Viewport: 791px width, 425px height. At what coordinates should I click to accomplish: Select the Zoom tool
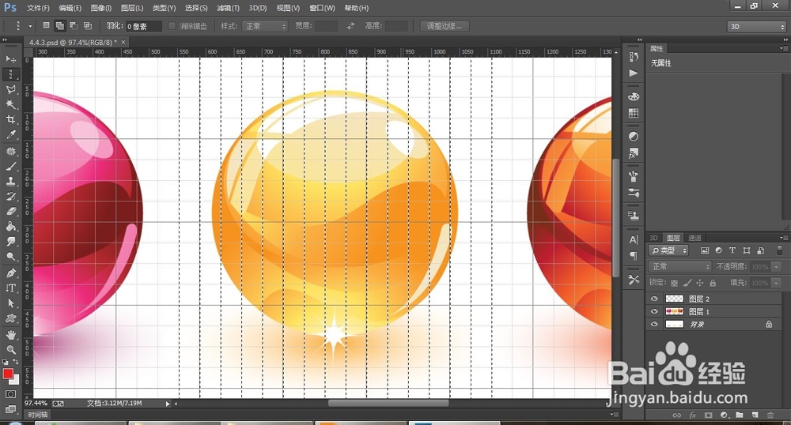10,349
